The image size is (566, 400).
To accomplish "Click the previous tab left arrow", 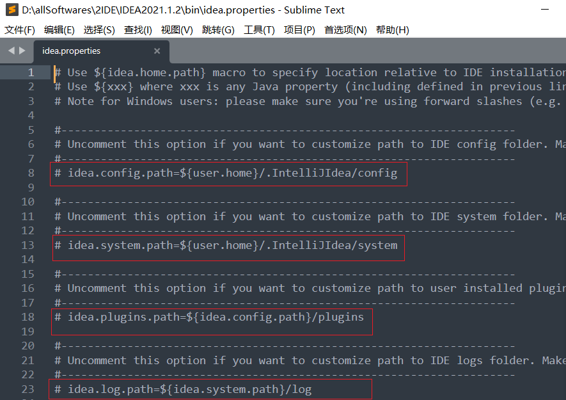I will pyautogui.click(x=12, y=51).
